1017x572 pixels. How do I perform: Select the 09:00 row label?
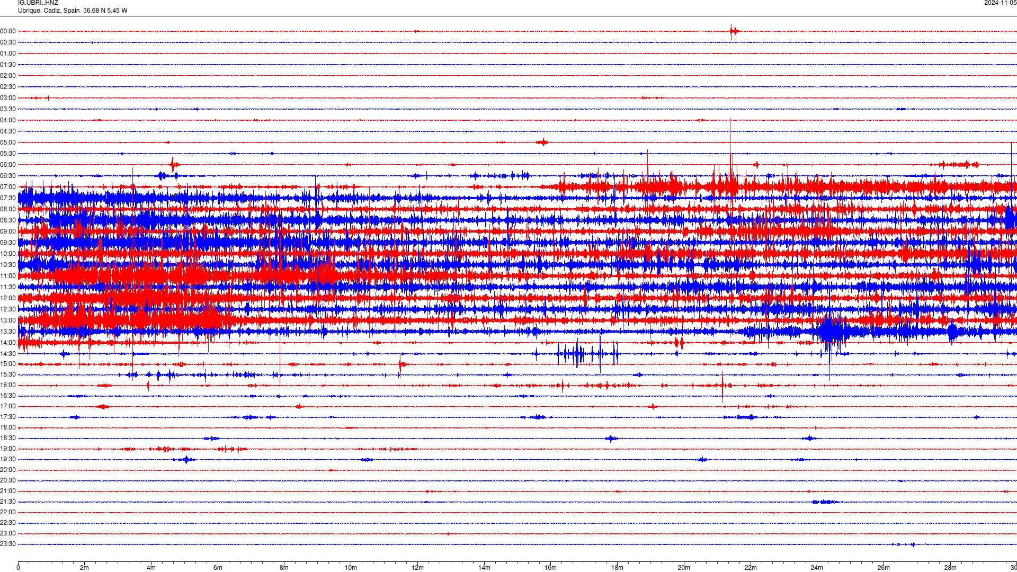coord(8,231)
